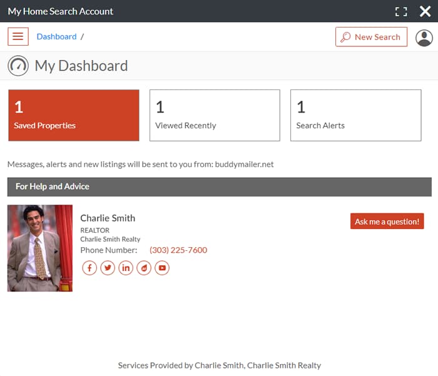This screenshot has width=438, height=376.
Task: Click the For Help and Advice header
Action: tap(220, 186)
